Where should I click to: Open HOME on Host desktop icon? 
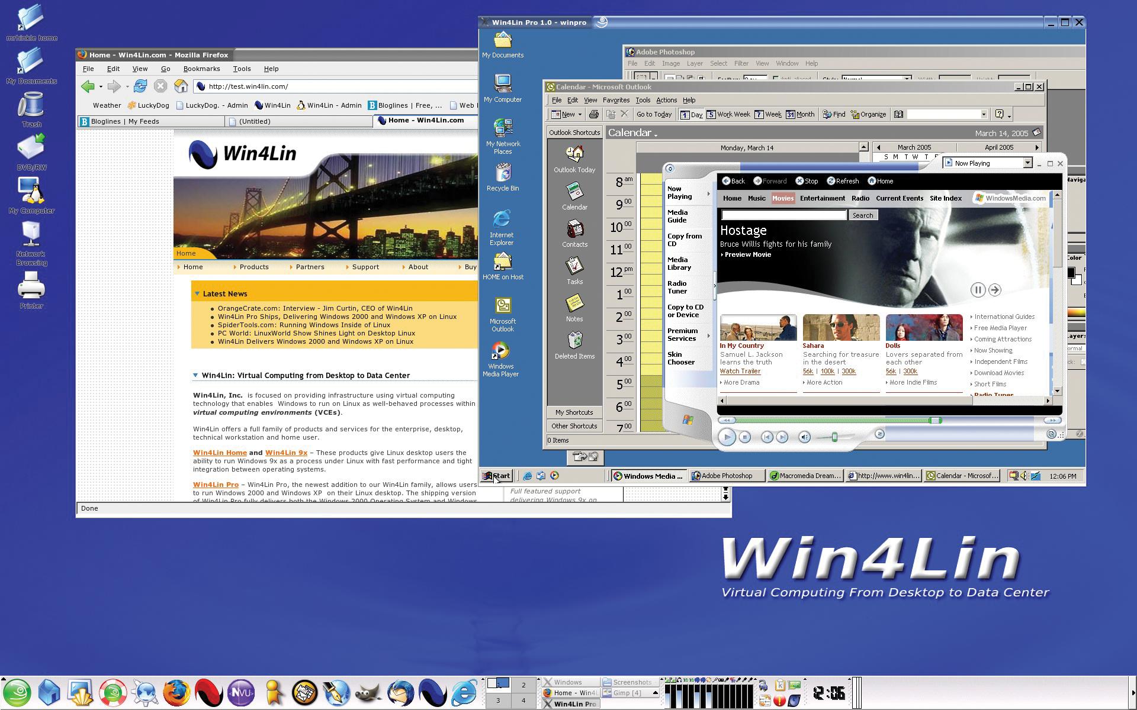503,266
